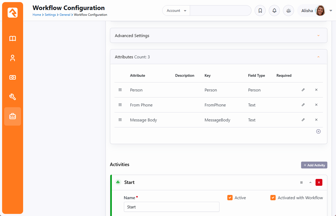The height and width of the screenshot is (216, 336).
Task: Add a new attribute with plus icon
Action: (318, 131)
